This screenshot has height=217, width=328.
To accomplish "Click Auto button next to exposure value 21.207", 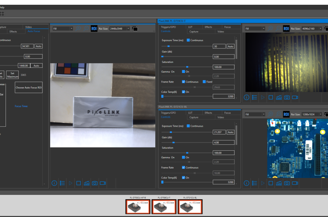I will pos(231,132).
